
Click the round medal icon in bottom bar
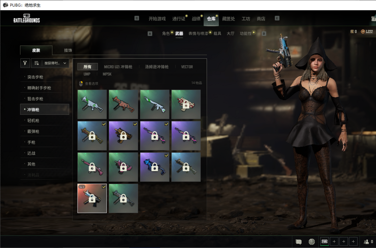point(312,242)
